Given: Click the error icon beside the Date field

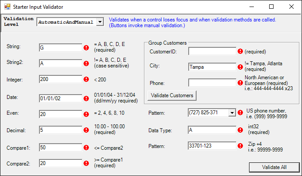Looking at the screenshot, I should [86, 98].
